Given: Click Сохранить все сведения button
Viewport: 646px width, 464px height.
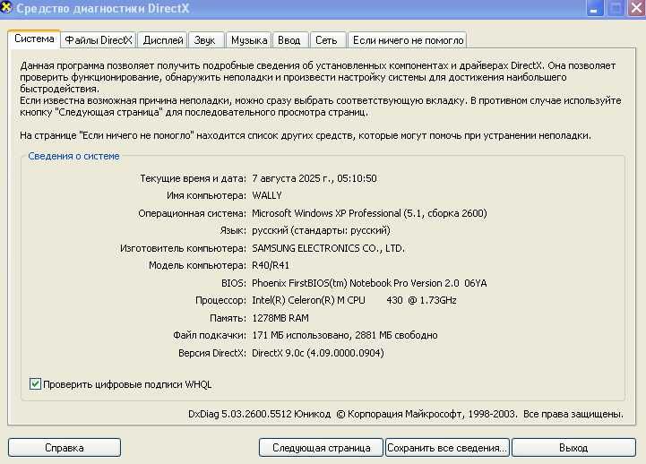Looking at the screenshot, I should tap(447, 448).
